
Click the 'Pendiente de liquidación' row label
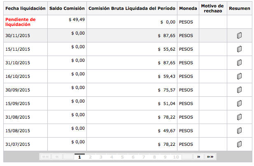pos(21,22)
